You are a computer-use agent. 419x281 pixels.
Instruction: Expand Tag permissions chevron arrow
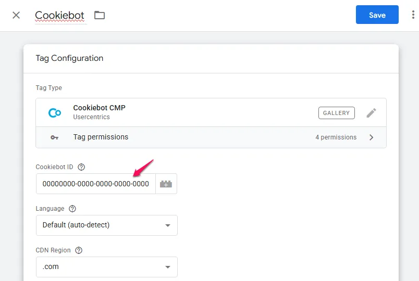372,137
